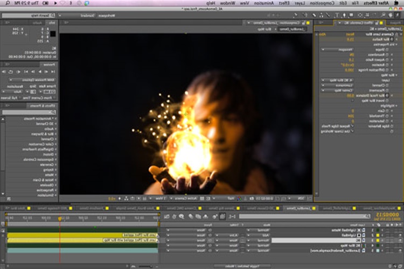This screenshot has height=269, width=404.
Task: Select the Selection arrow tool
Action: (397, 16)
